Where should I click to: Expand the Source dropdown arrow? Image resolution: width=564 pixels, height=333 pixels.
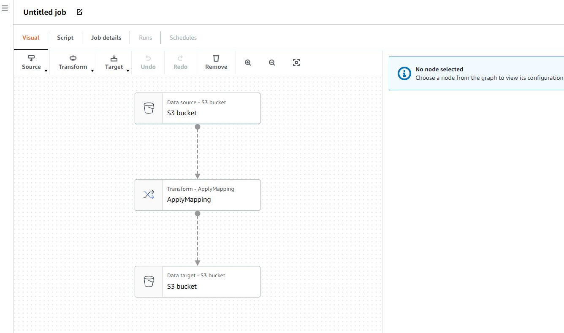pyautogui.click(x=46, y=70)
